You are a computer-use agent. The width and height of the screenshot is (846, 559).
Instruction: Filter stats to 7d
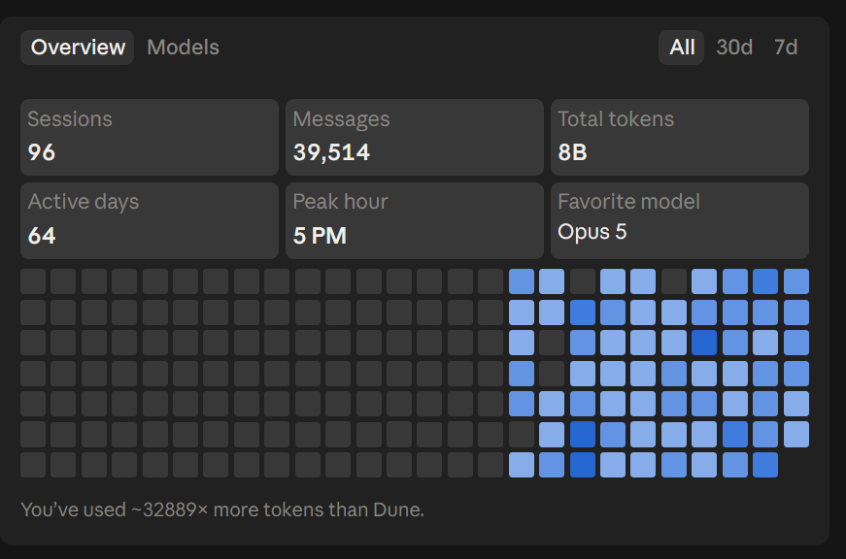[x=786, y=48]
